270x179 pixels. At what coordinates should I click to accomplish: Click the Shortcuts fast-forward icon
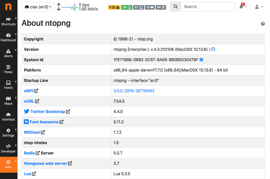tap(8, 19)
